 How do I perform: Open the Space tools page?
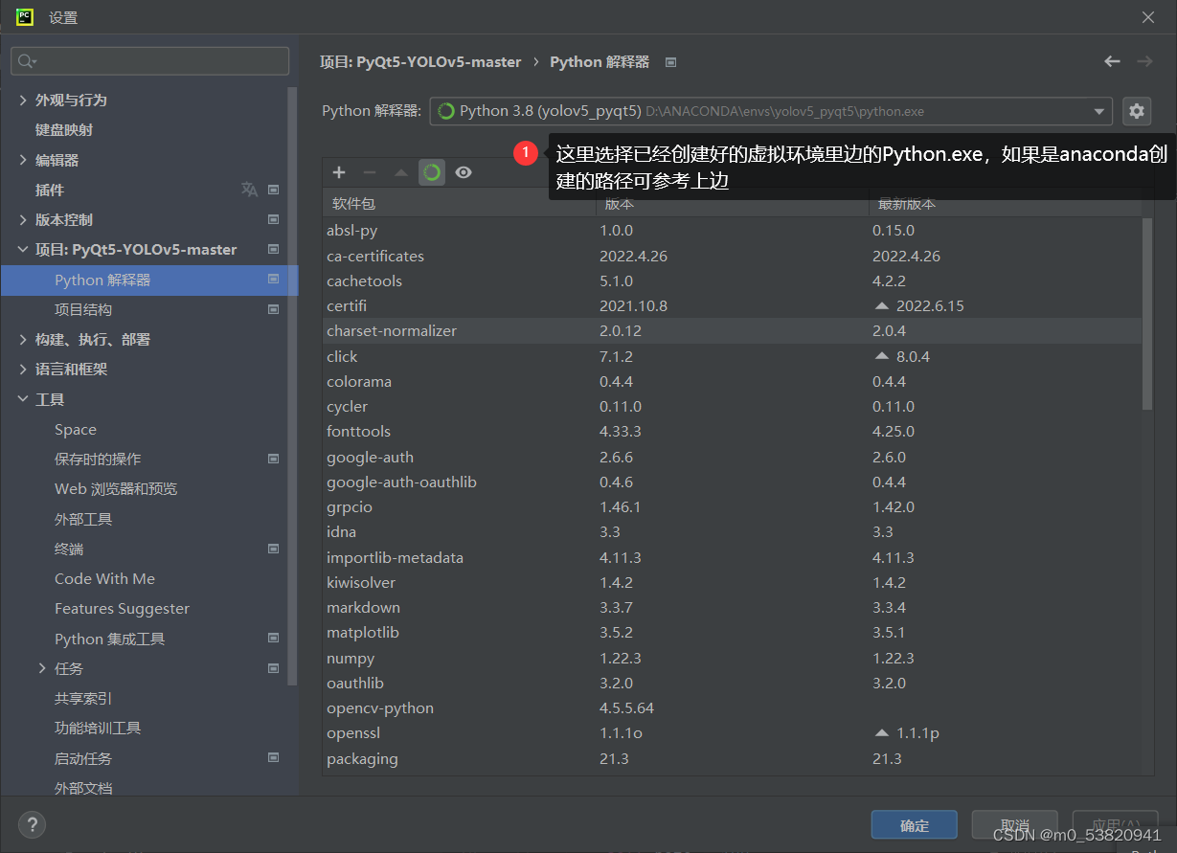point(76,429)
